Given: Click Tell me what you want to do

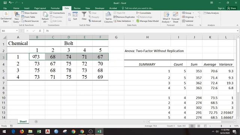Looking at the screenshot, I should (138, 8).
